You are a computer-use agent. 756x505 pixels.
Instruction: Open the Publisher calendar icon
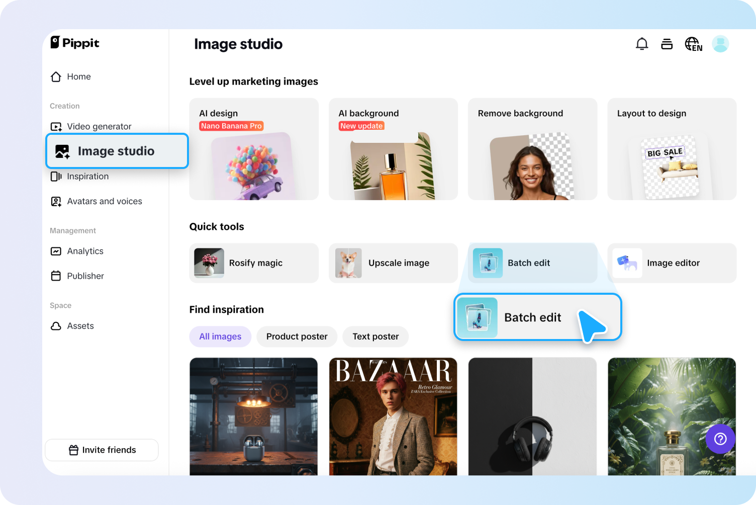(56, 276)
